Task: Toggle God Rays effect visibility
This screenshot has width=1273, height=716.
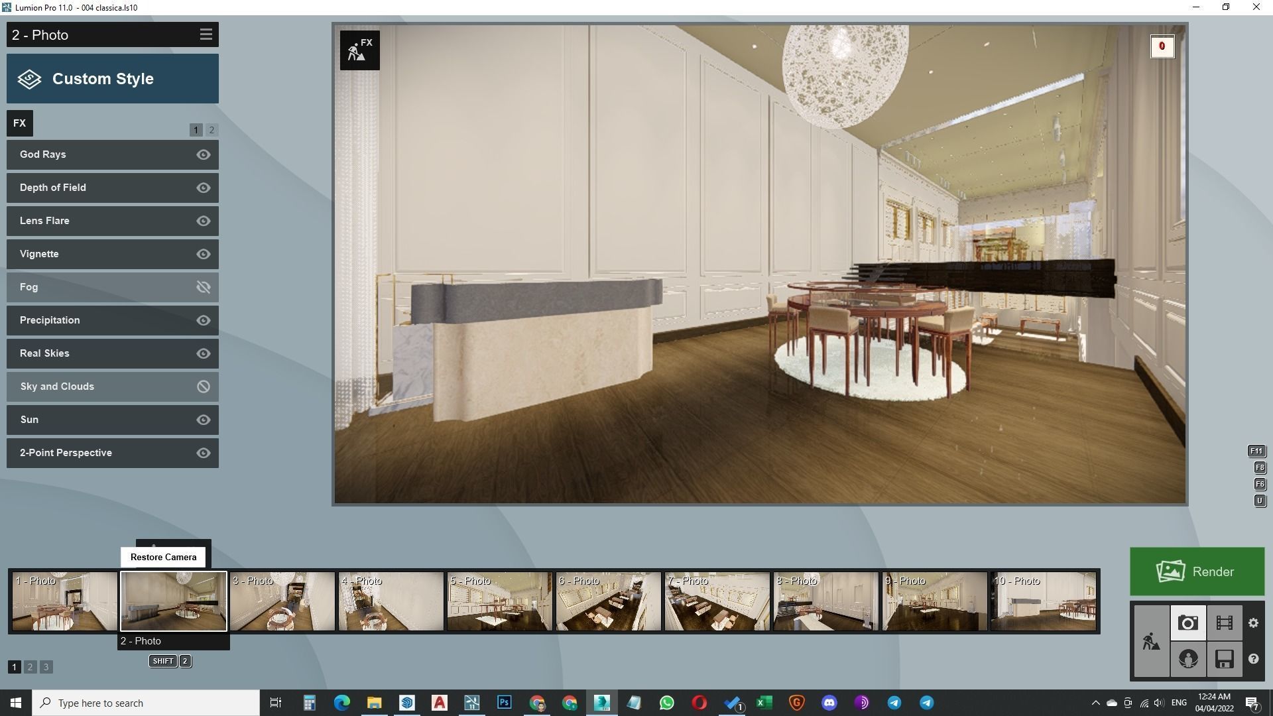Action: (204, 154)
